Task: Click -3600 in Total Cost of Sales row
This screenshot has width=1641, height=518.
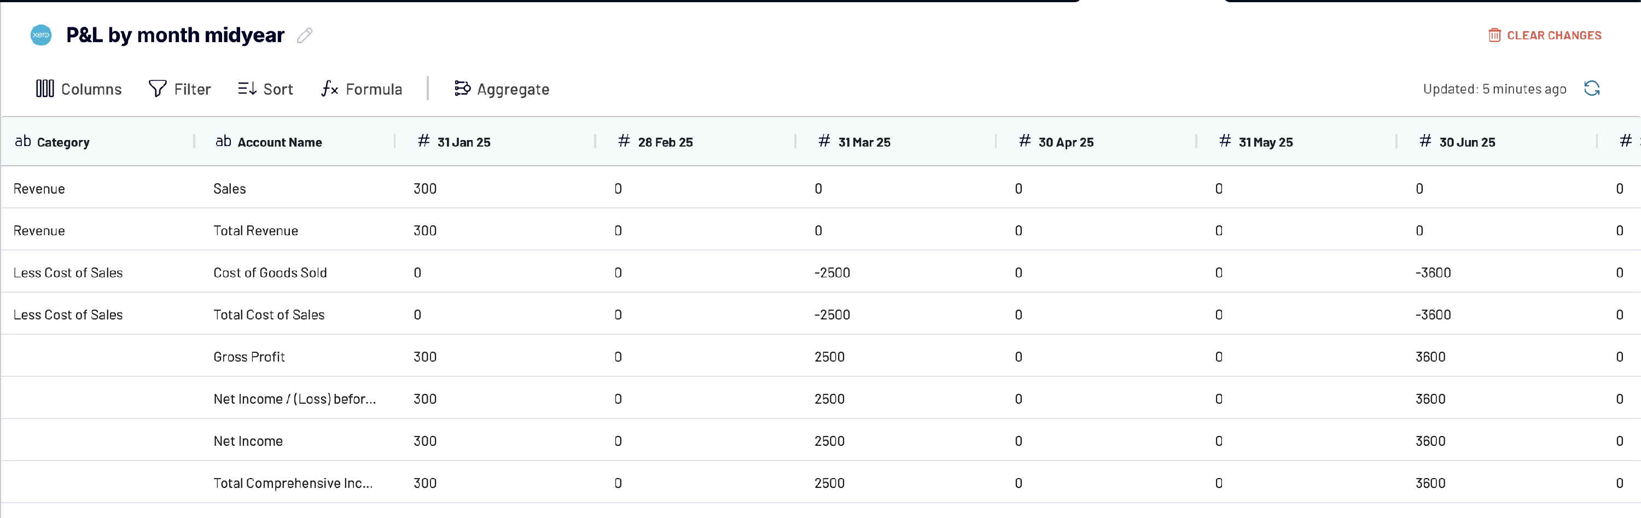Action: coord(1433,315)
